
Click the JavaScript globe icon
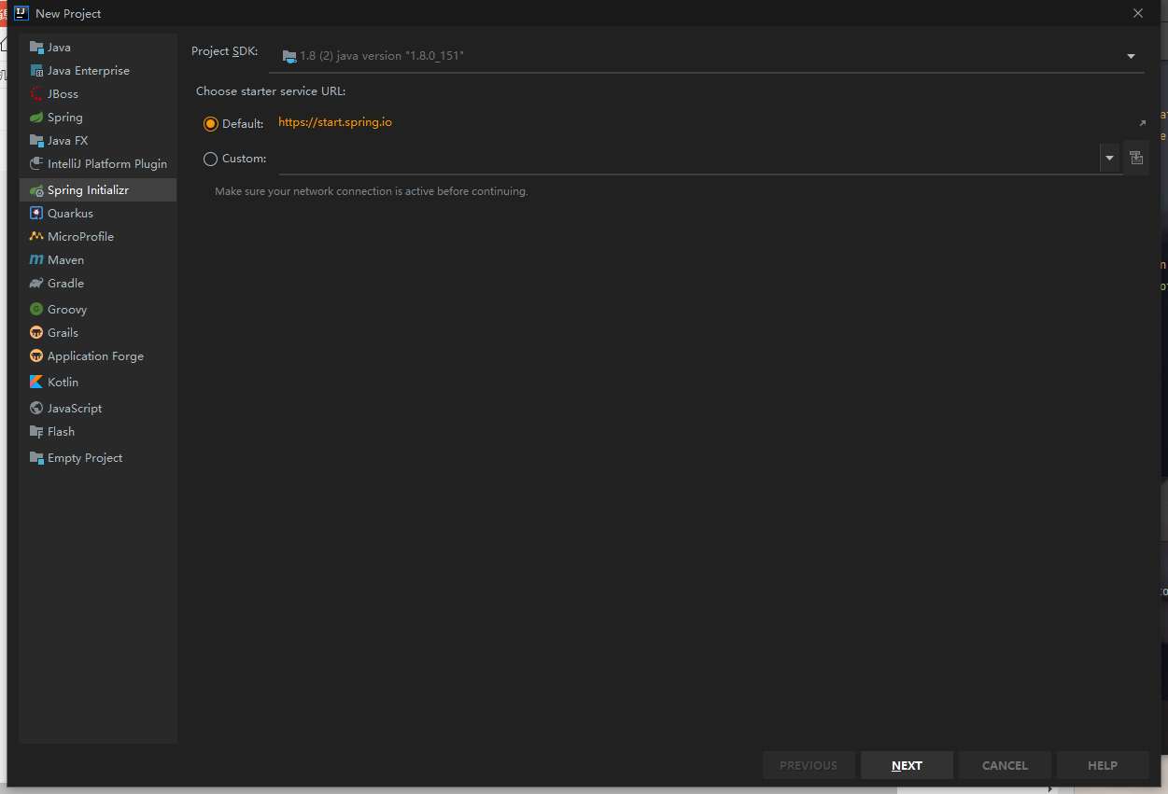coord(36,409)
